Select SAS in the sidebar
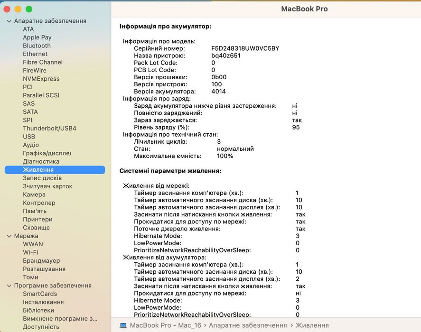 click(28, 103)
